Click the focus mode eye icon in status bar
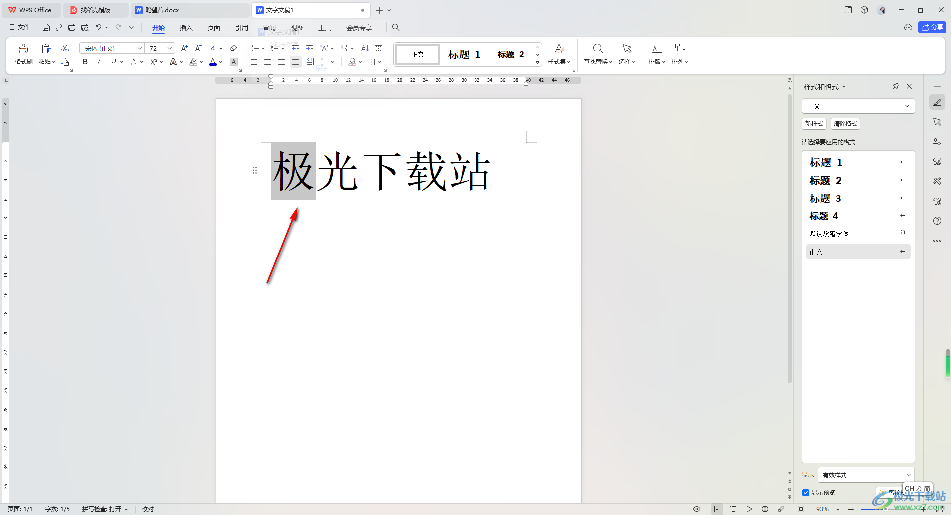This screenshot has height=515, width=951. pyautogui.click(x=697, y=509)
